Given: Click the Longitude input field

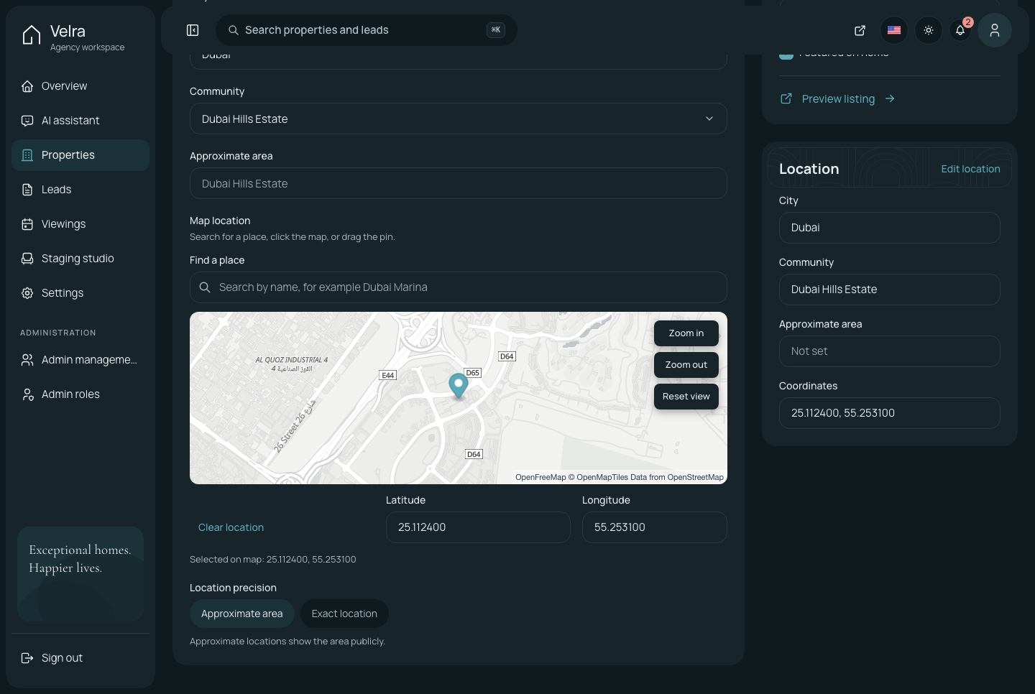Looking at the screenshot, I should click(x=655, y=527).
